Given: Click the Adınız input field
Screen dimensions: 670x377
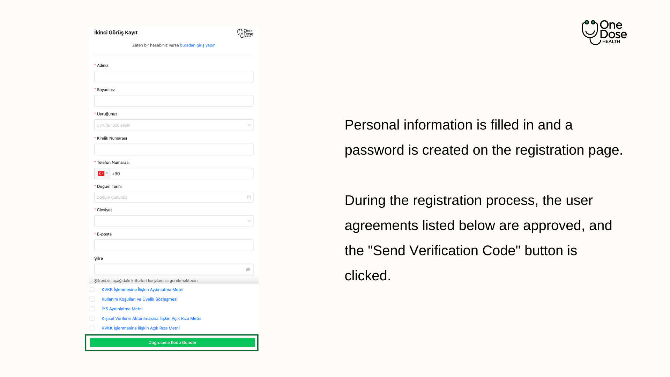Looking at the screenshot, I should (174, 77).
